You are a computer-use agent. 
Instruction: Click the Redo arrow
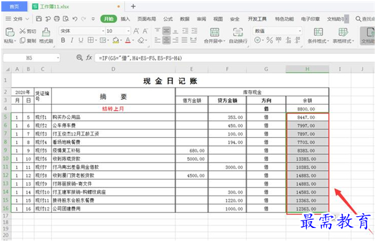[83, 19]
